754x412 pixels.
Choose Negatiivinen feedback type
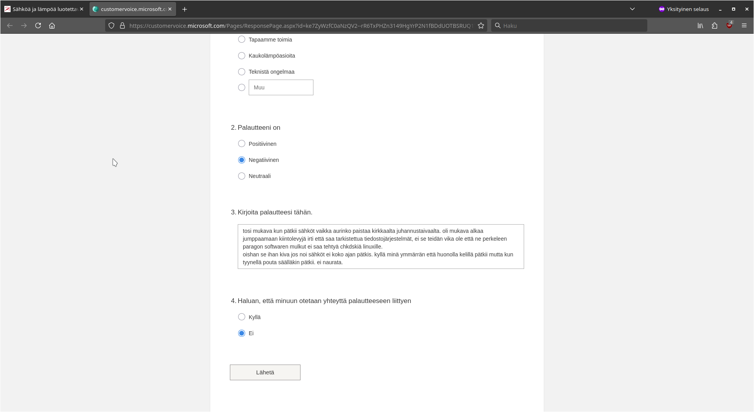pos(242,160)
